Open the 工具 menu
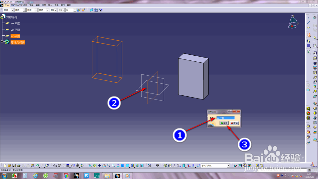Screen dimensions: 318x179 click(x=56, y=5)
